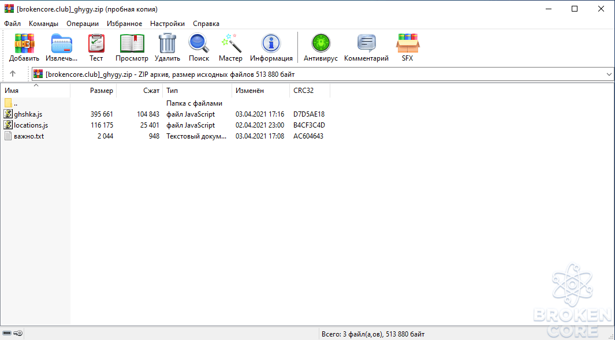615x340 pixels.
Task: Click the archive path address field
Action: coord(322,74)
